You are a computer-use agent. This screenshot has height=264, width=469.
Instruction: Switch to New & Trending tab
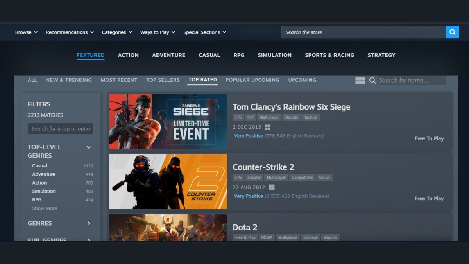pos(69,80)
